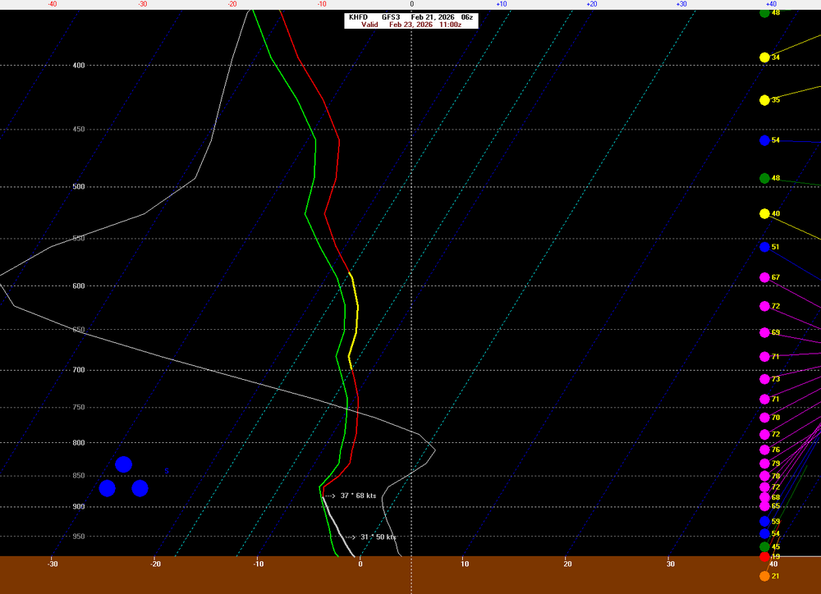This screenshot has width=821, height=594.
Task: Click the magenta wind marker labeled 67
Action: 764,278
